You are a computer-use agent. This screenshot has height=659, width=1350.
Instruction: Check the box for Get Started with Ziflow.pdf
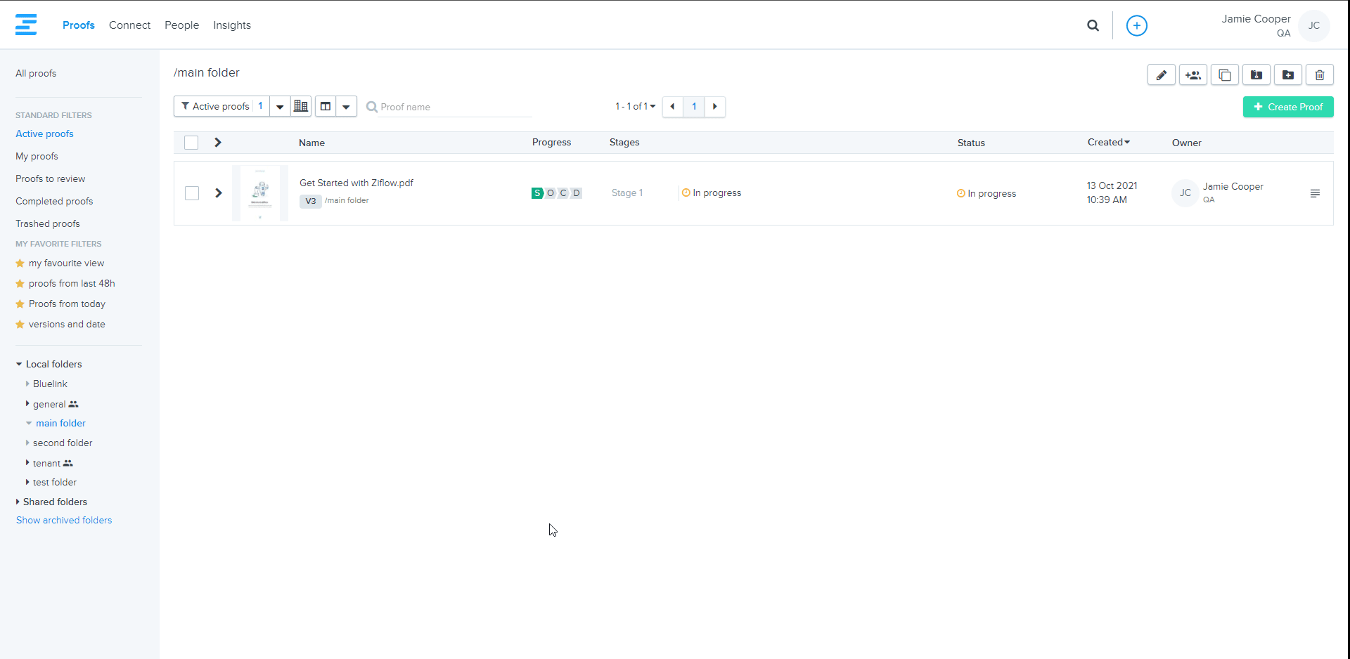pos(192,193)
